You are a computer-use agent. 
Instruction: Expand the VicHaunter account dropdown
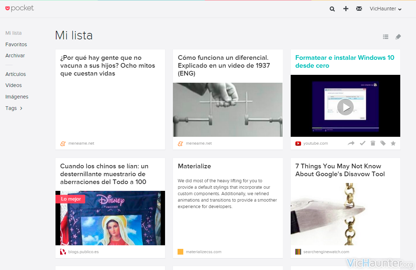coord(386,9)
